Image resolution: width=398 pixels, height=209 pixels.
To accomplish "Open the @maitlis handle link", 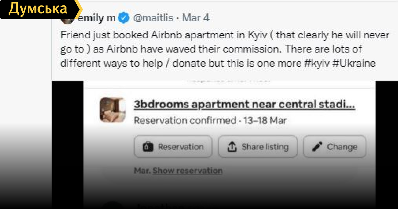I will [x=153, y=18].
